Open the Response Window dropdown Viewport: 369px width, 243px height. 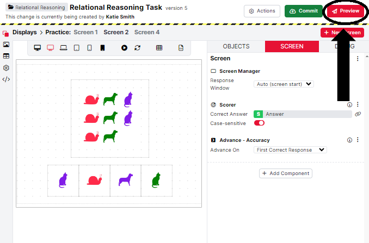click(284, 84)
